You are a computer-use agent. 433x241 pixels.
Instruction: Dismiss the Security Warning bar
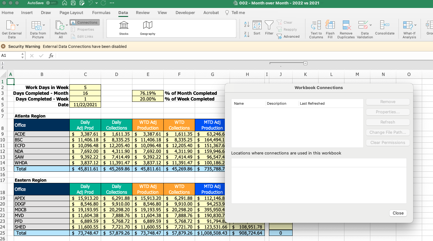pyautogui.click(x=4, y=46)
